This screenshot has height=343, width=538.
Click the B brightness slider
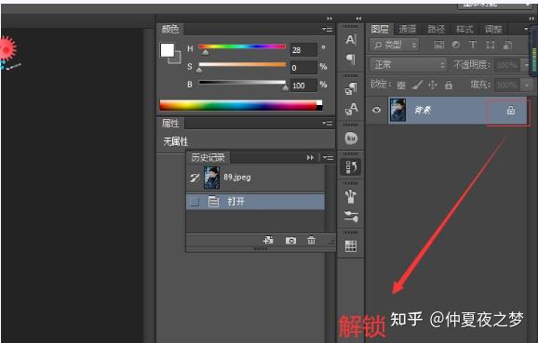pyautogui.click(x=242, y=82)
